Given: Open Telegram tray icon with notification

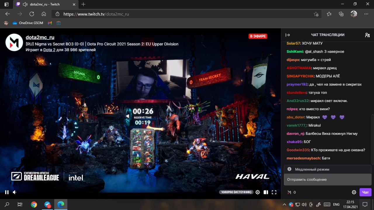Looking at the screenshot, I should click(291, 204).
